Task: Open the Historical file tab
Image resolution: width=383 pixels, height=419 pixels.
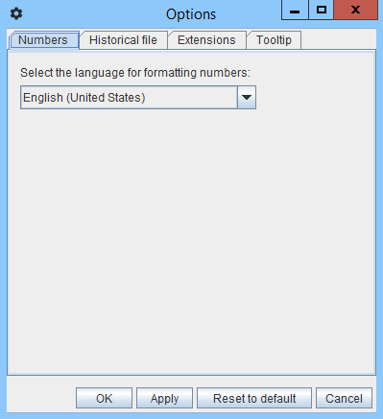Action: pyautogui.click(x=124, y=40)
